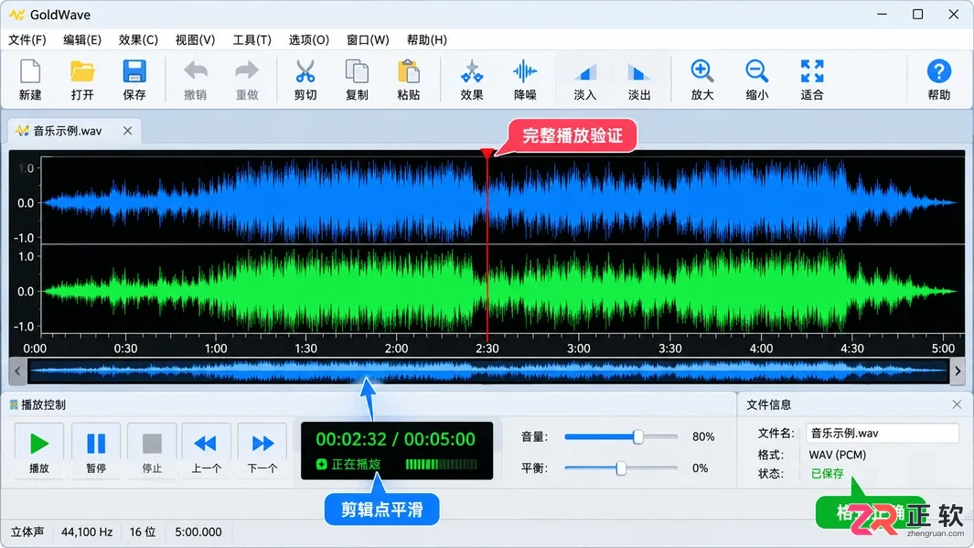Redo with the 重做 arrow icon
The width and height of the screenshot is (974, 548).
(x=247, y=79)
